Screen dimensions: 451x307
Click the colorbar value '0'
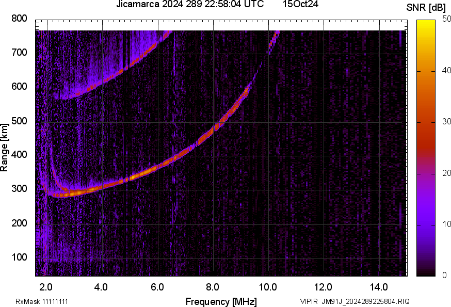[x=444, y=276]
